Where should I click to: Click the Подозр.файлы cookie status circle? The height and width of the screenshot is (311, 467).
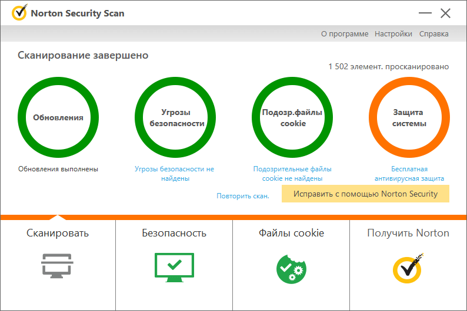[292, 117]
